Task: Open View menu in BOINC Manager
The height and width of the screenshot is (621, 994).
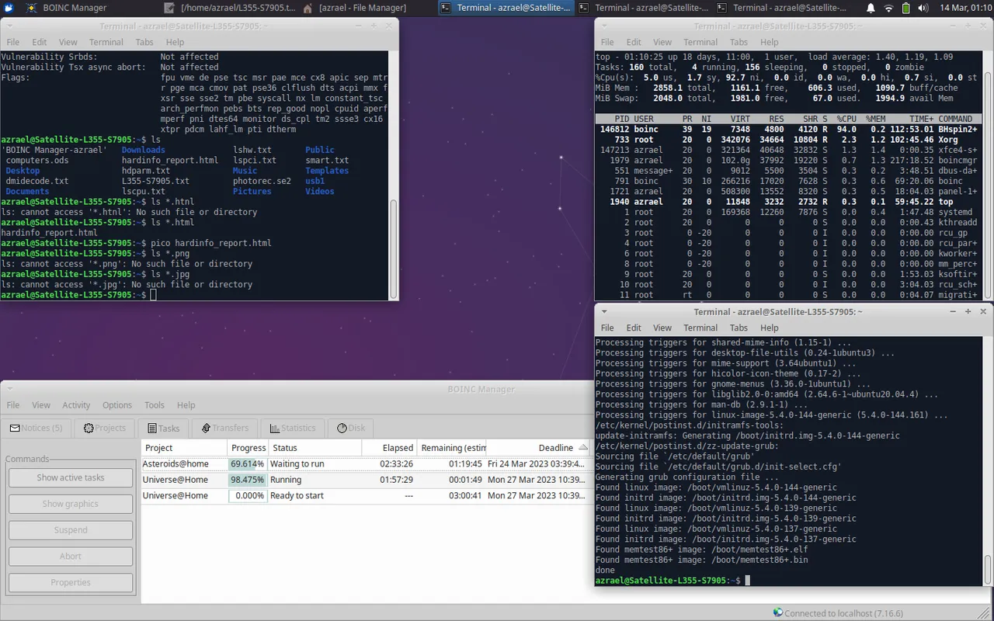Action: 41,405
